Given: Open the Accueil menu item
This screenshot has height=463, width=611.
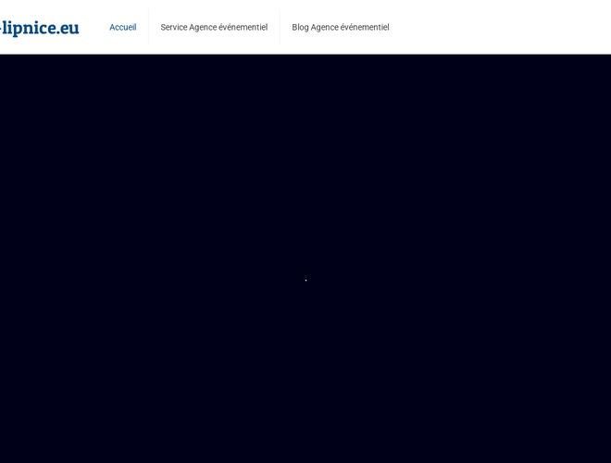Looking at the screenshot, I should (122, 28).
